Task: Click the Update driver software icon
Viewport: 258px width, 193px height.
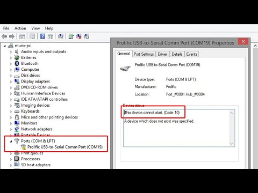Action: coord(71,36)
